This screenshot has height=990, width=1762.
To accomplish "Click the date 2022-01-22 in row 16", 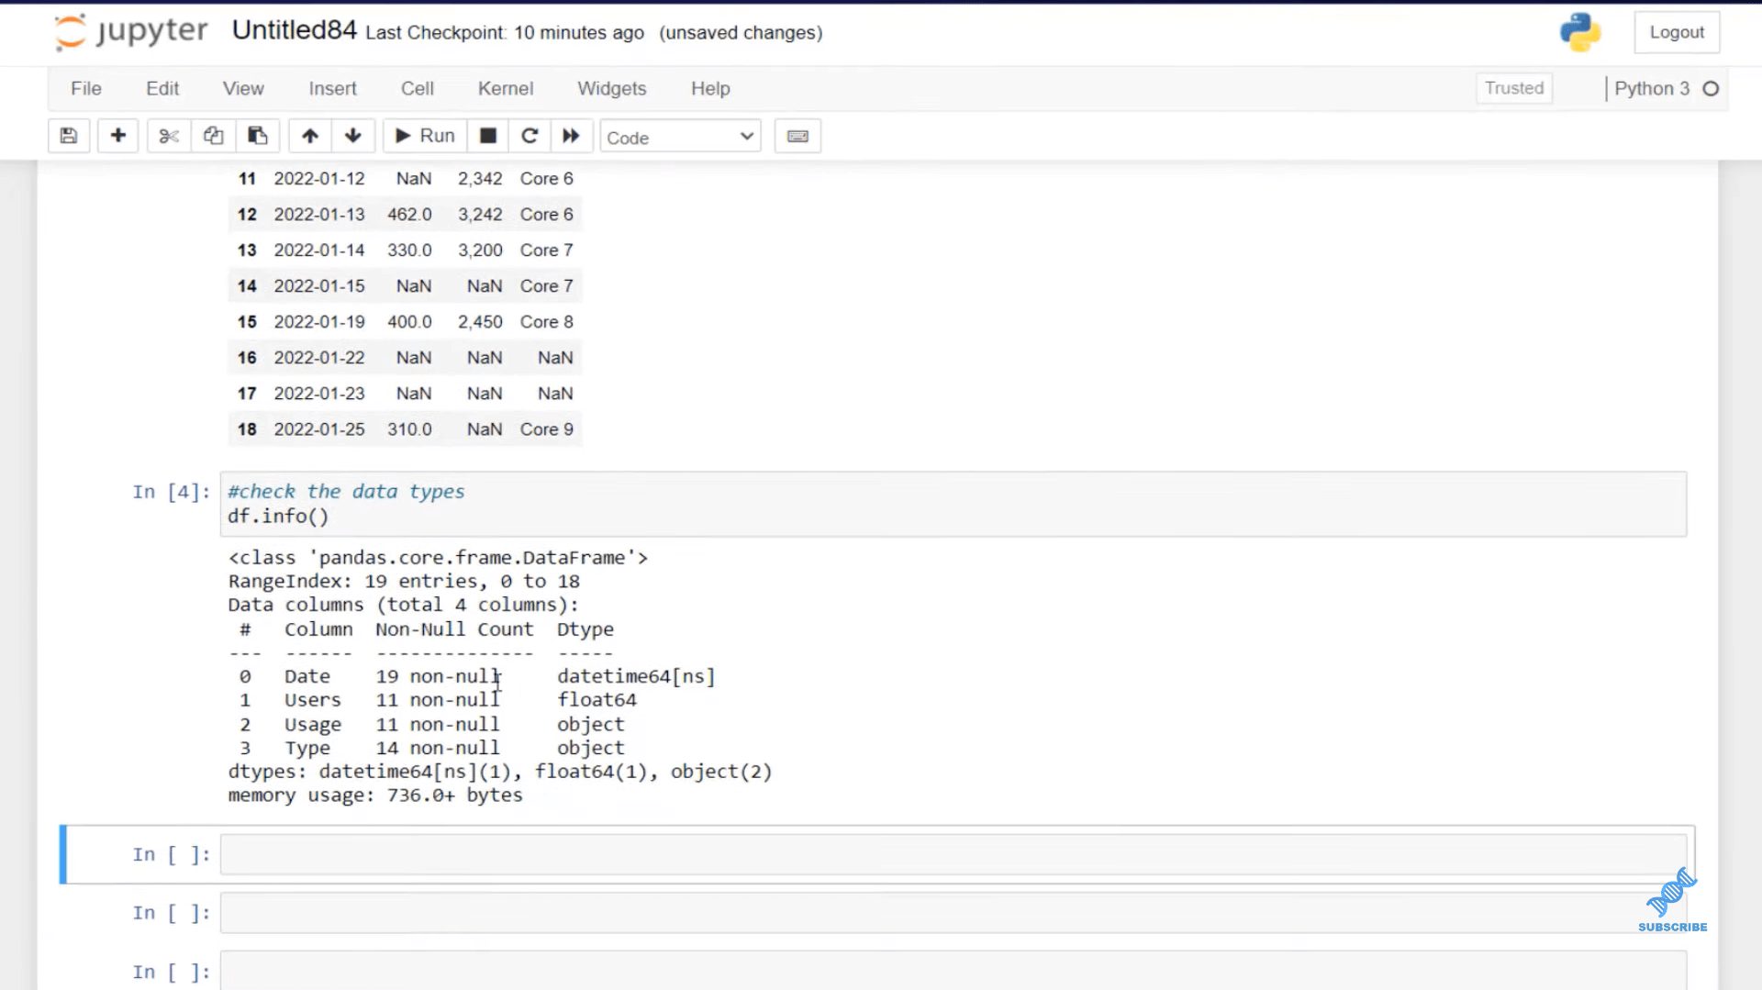I will point(319,358).
